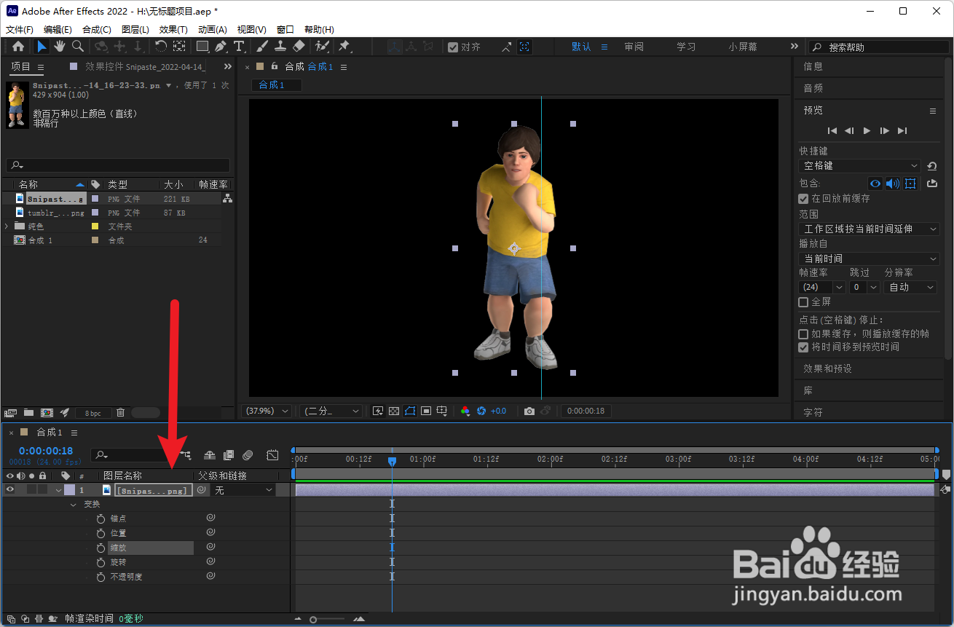Image resolution: width=954 pixels, height=627 pixels.
Task: Click the Home icon in toolbar
Action: [x=18, y=46]
